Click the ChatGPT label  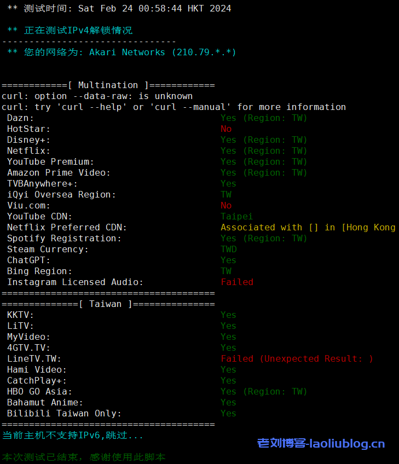(28, 260)
